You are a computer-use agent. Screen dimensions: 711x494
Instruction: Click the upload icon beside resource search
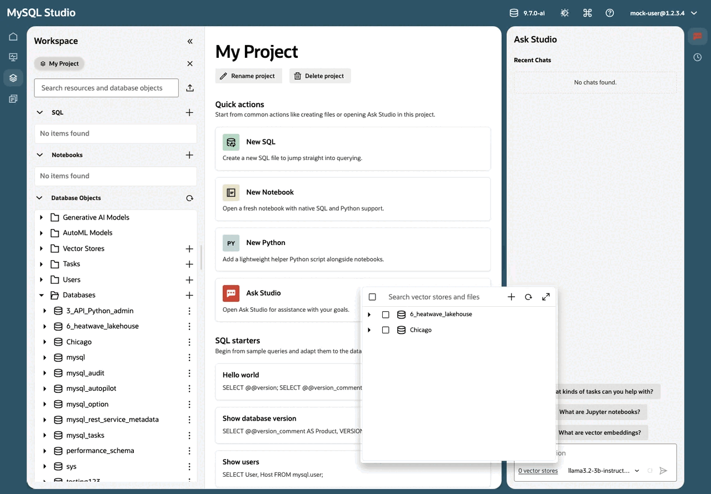[190, 88]
